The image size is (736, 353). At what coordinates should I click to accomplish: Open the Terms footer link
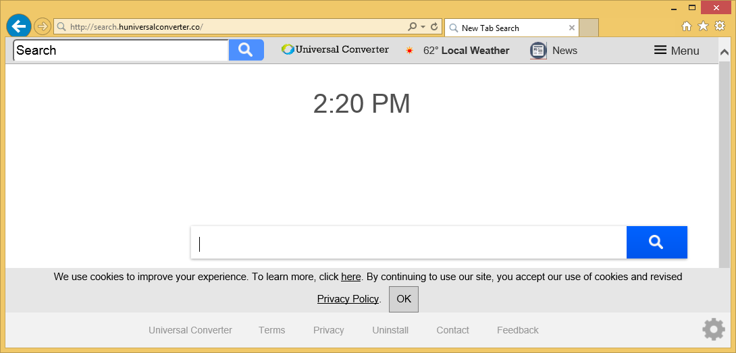pos(271,331)
